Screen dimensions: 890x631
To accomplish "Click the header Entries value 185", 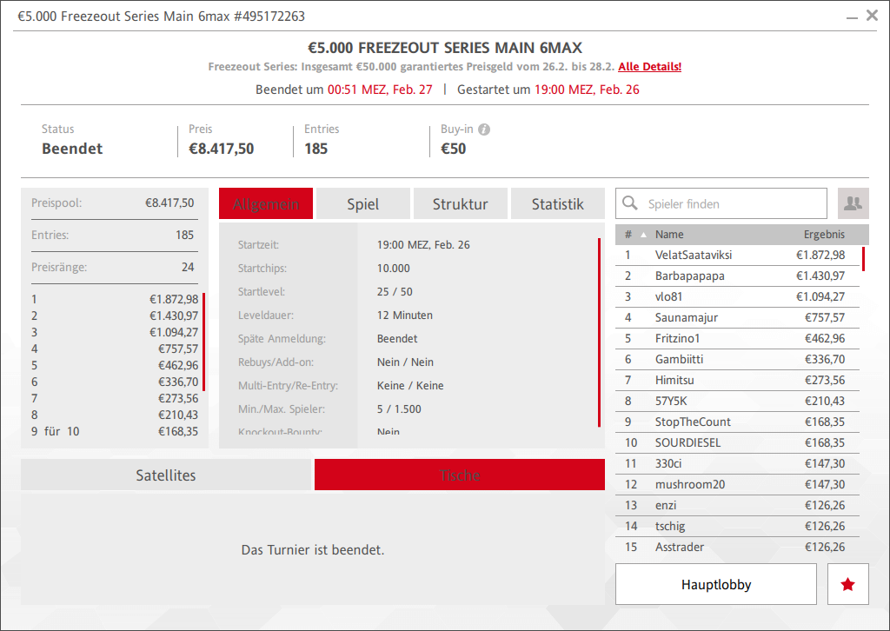I will pyautogui.click(x=316, y=149).
